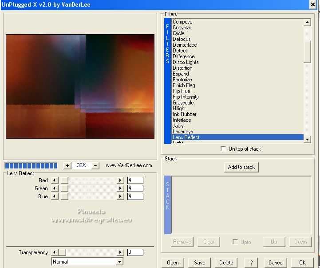This screenshot has height=268, width=320.
Task: Click the Transparency slider right arrow
Action: tap(120, 252)
